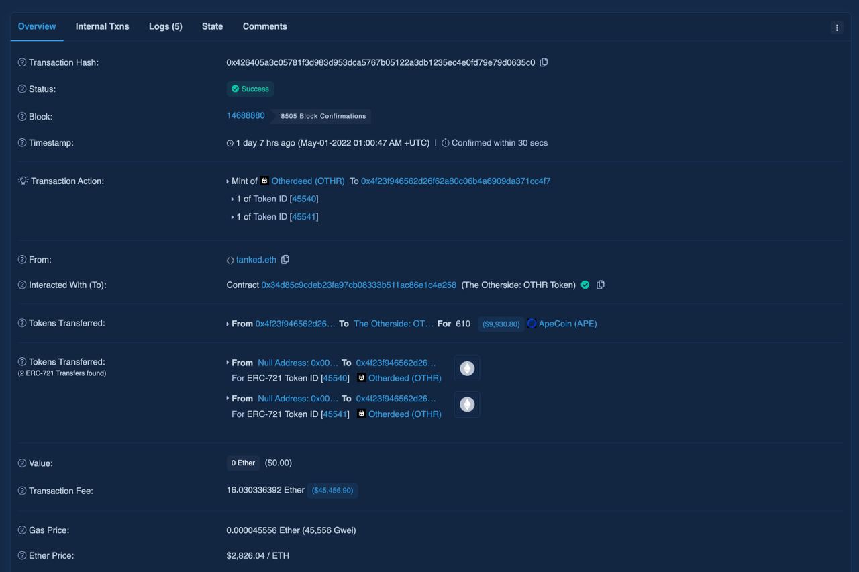Open the Comments tab
The image size is (859, 572).
265,26
